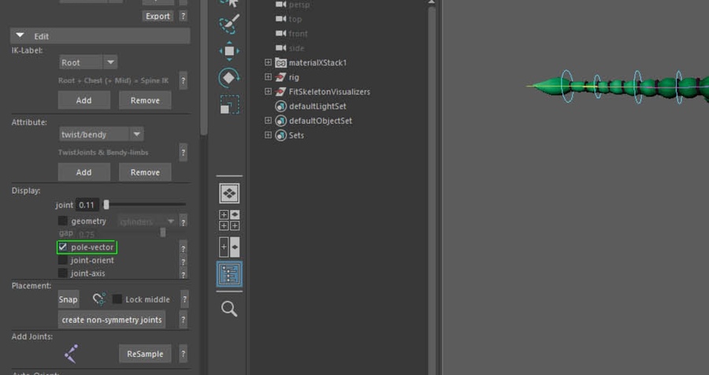Click the defaultObjectSet set icon
The height and width of the screenshot is (375, 709).
[x=280, y=121]
